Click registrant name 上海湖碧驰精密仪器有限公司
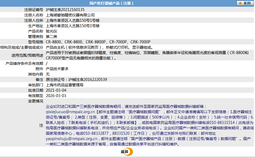 point(70,15)
